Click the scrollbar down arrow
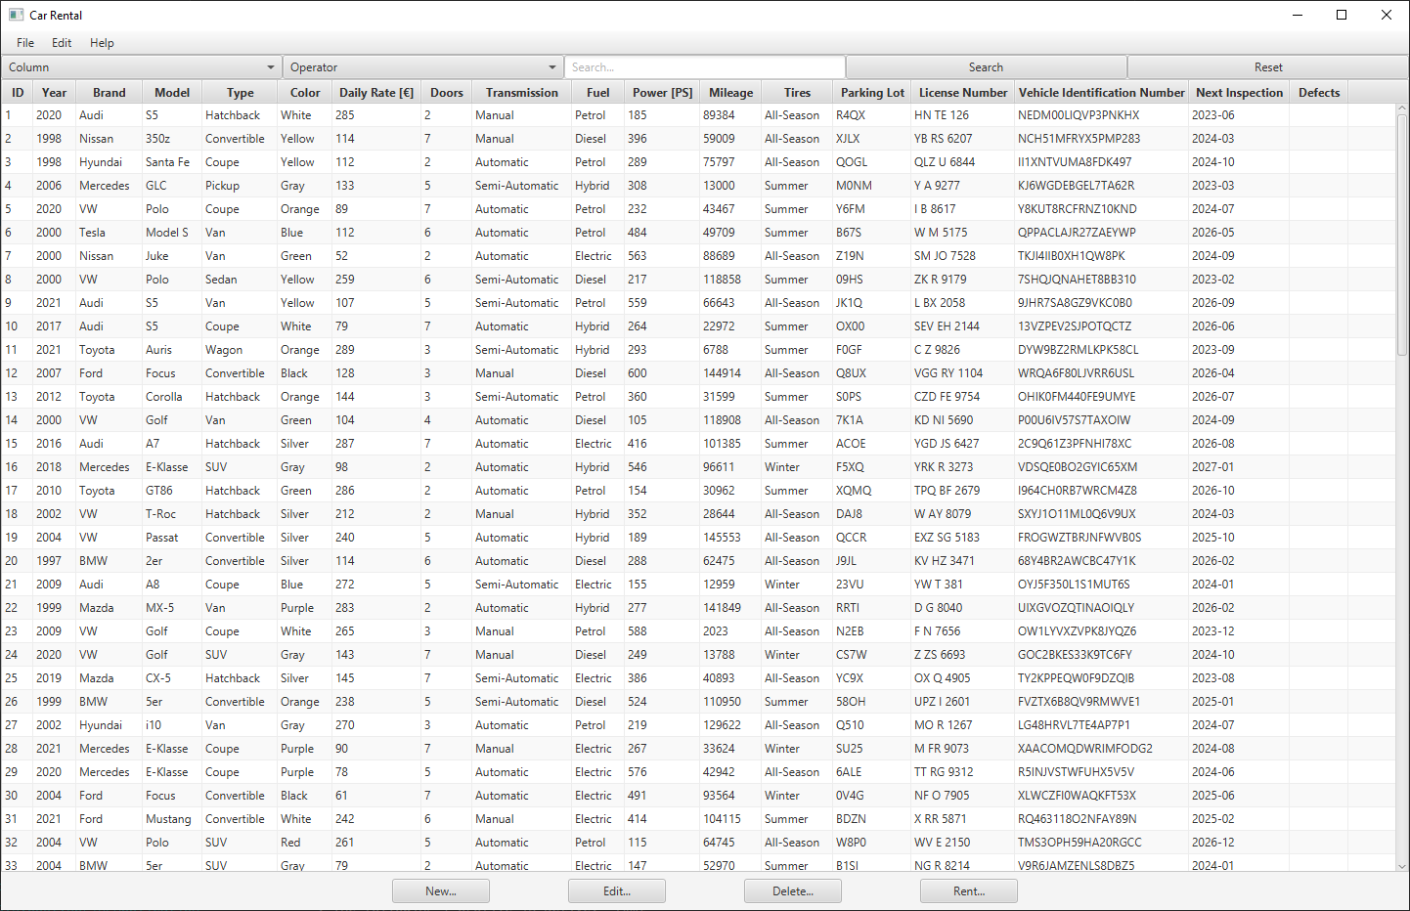The height and width of the screenshot is (911, 1410). pyautogui.click(x=1402, y=866)
